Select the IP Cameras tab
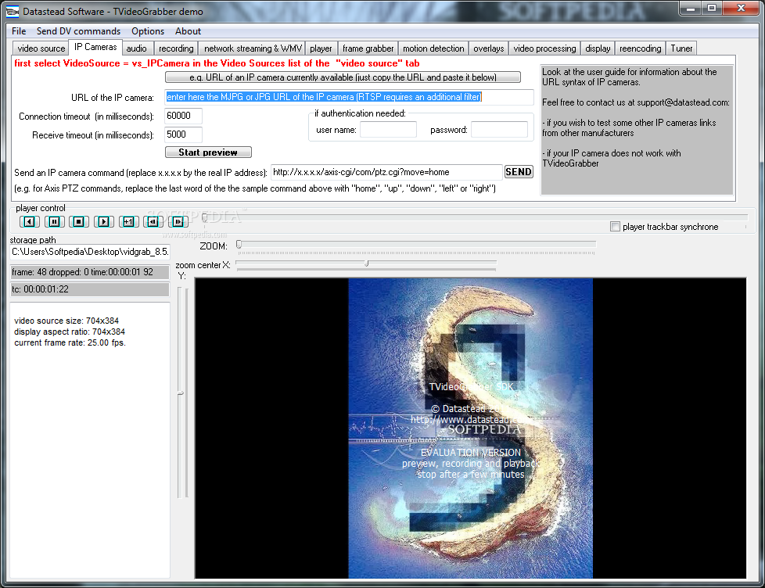The image size is (765, 588). (95, 47)
